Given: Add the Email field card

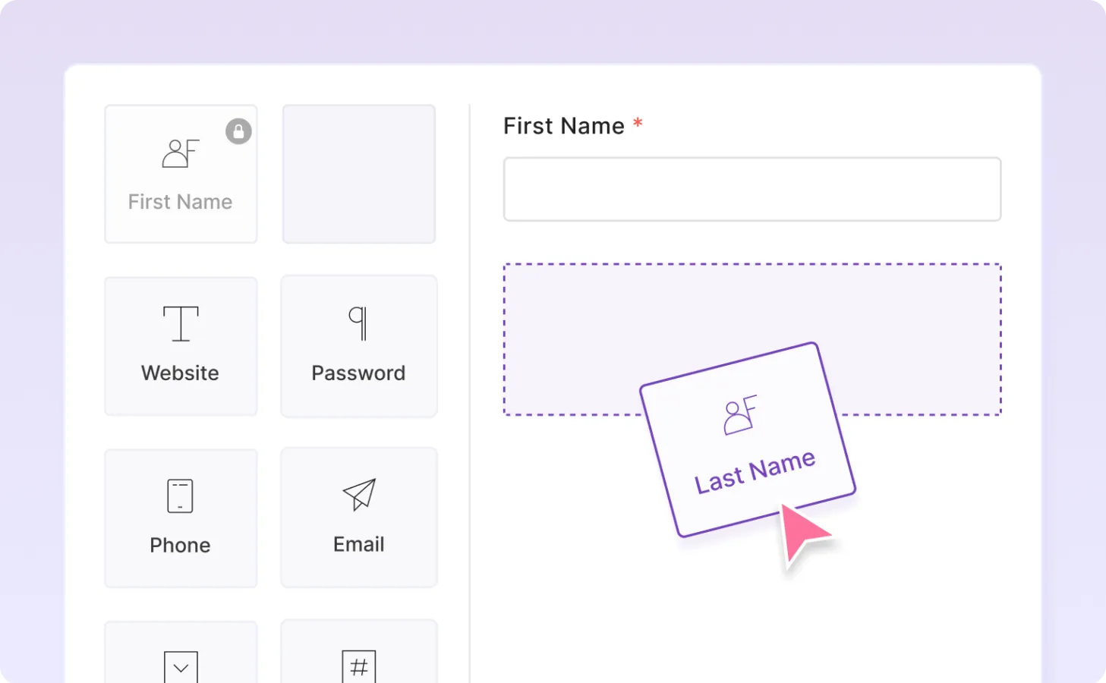Looking at the screenshot, I should 359,518.
